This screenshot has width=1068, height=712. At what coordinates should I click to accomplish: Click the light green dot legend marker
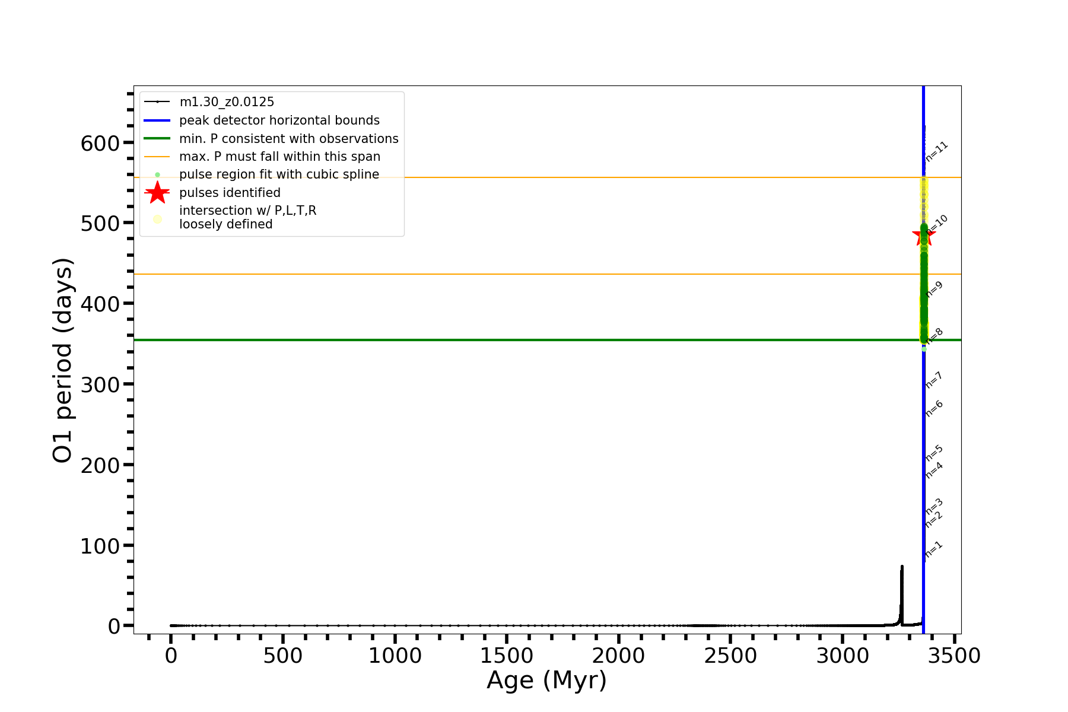[x=157, y=174]
